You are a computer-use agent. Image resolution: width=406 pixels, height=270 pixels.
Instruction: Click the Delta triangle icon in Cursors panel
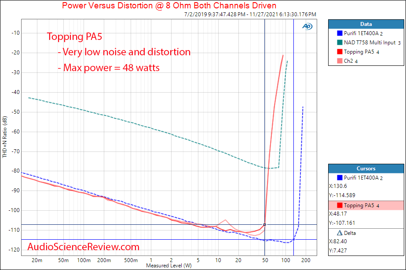[340, 233]
